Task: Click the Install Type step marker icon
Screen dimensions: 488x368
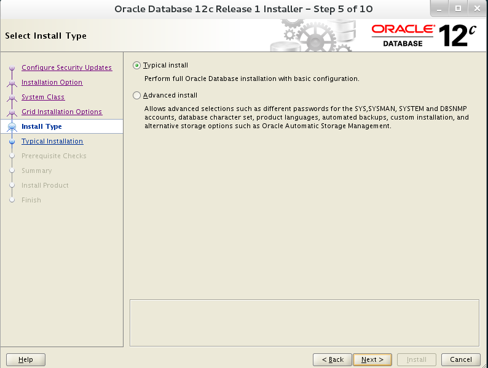Action: (12, 127)
